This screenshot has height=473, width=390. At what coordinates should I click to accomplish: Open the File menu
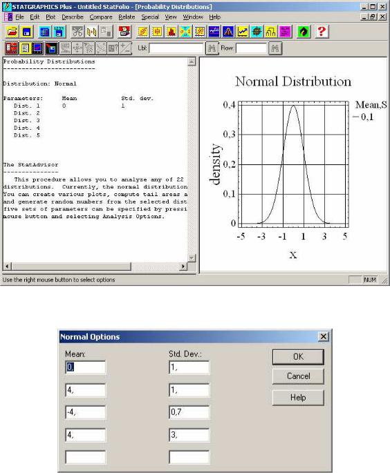(x=19, y=17)
